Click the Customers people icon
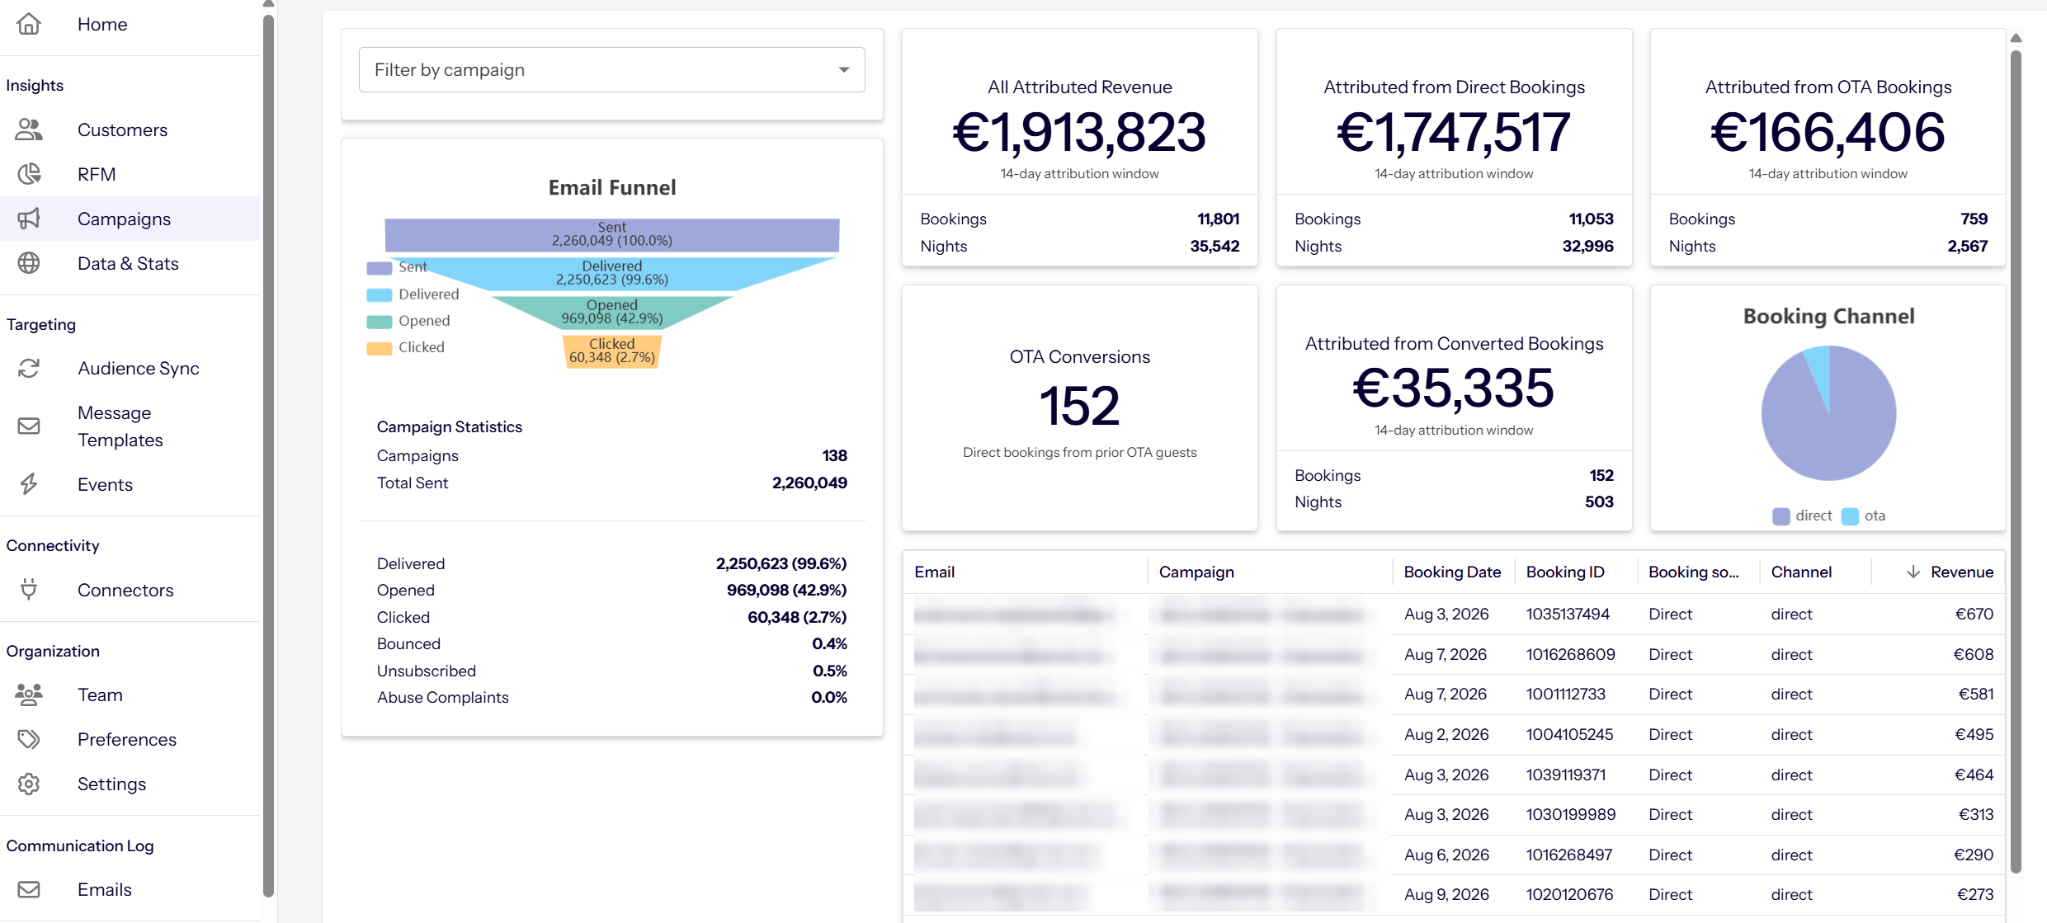 [29, 130]
